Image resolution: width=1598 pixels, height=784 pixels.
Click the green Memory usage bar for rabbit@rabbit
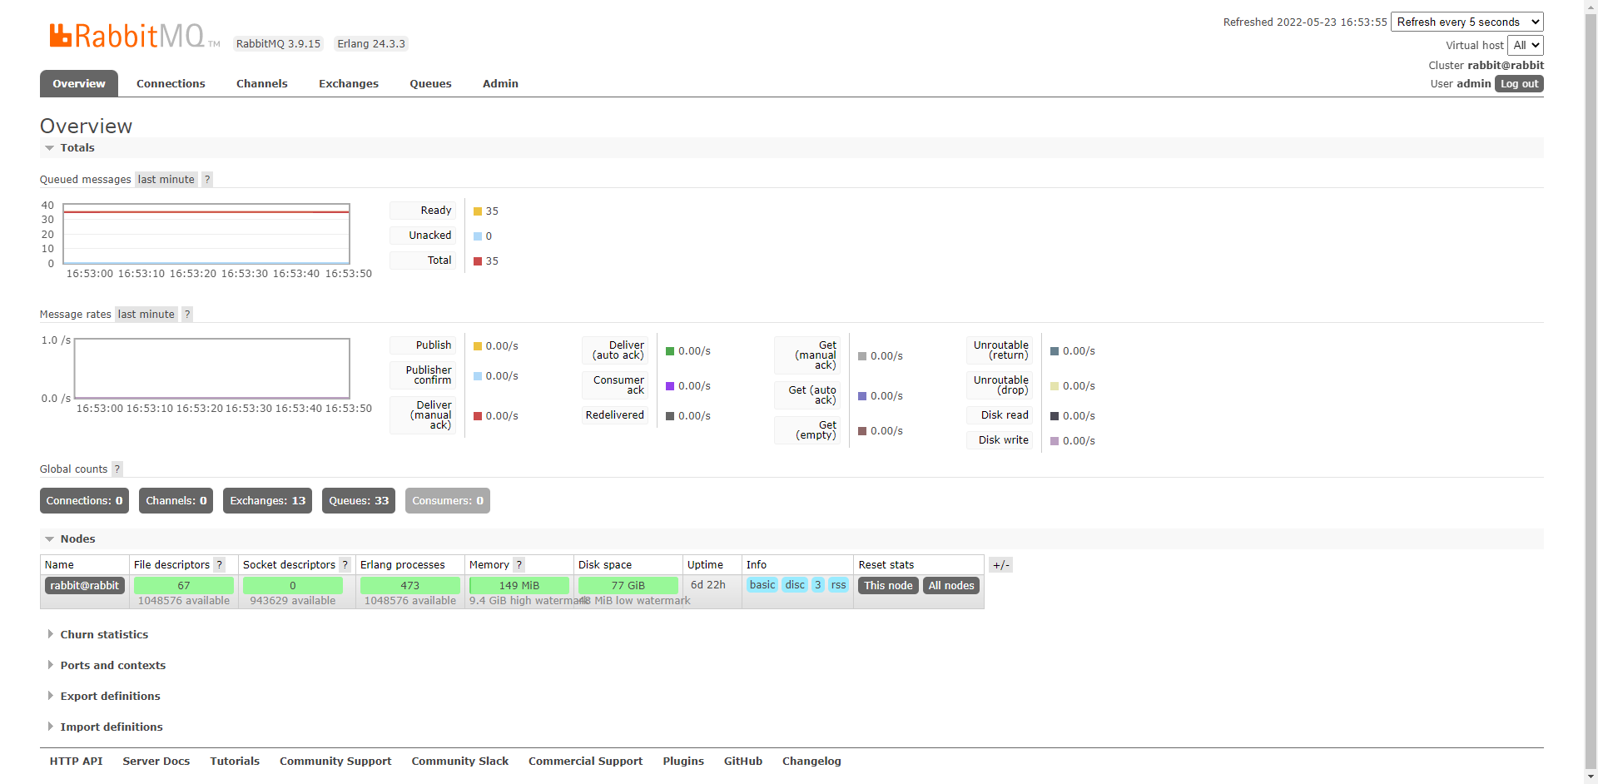[x=519, y=585]
